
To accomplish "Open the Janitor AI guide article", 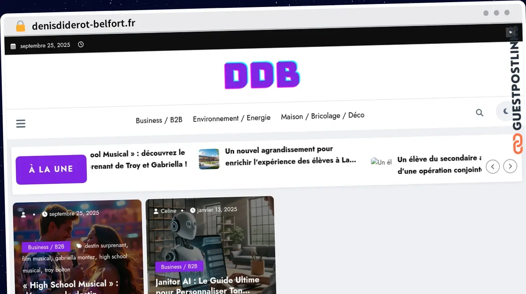I will [207, 285].
